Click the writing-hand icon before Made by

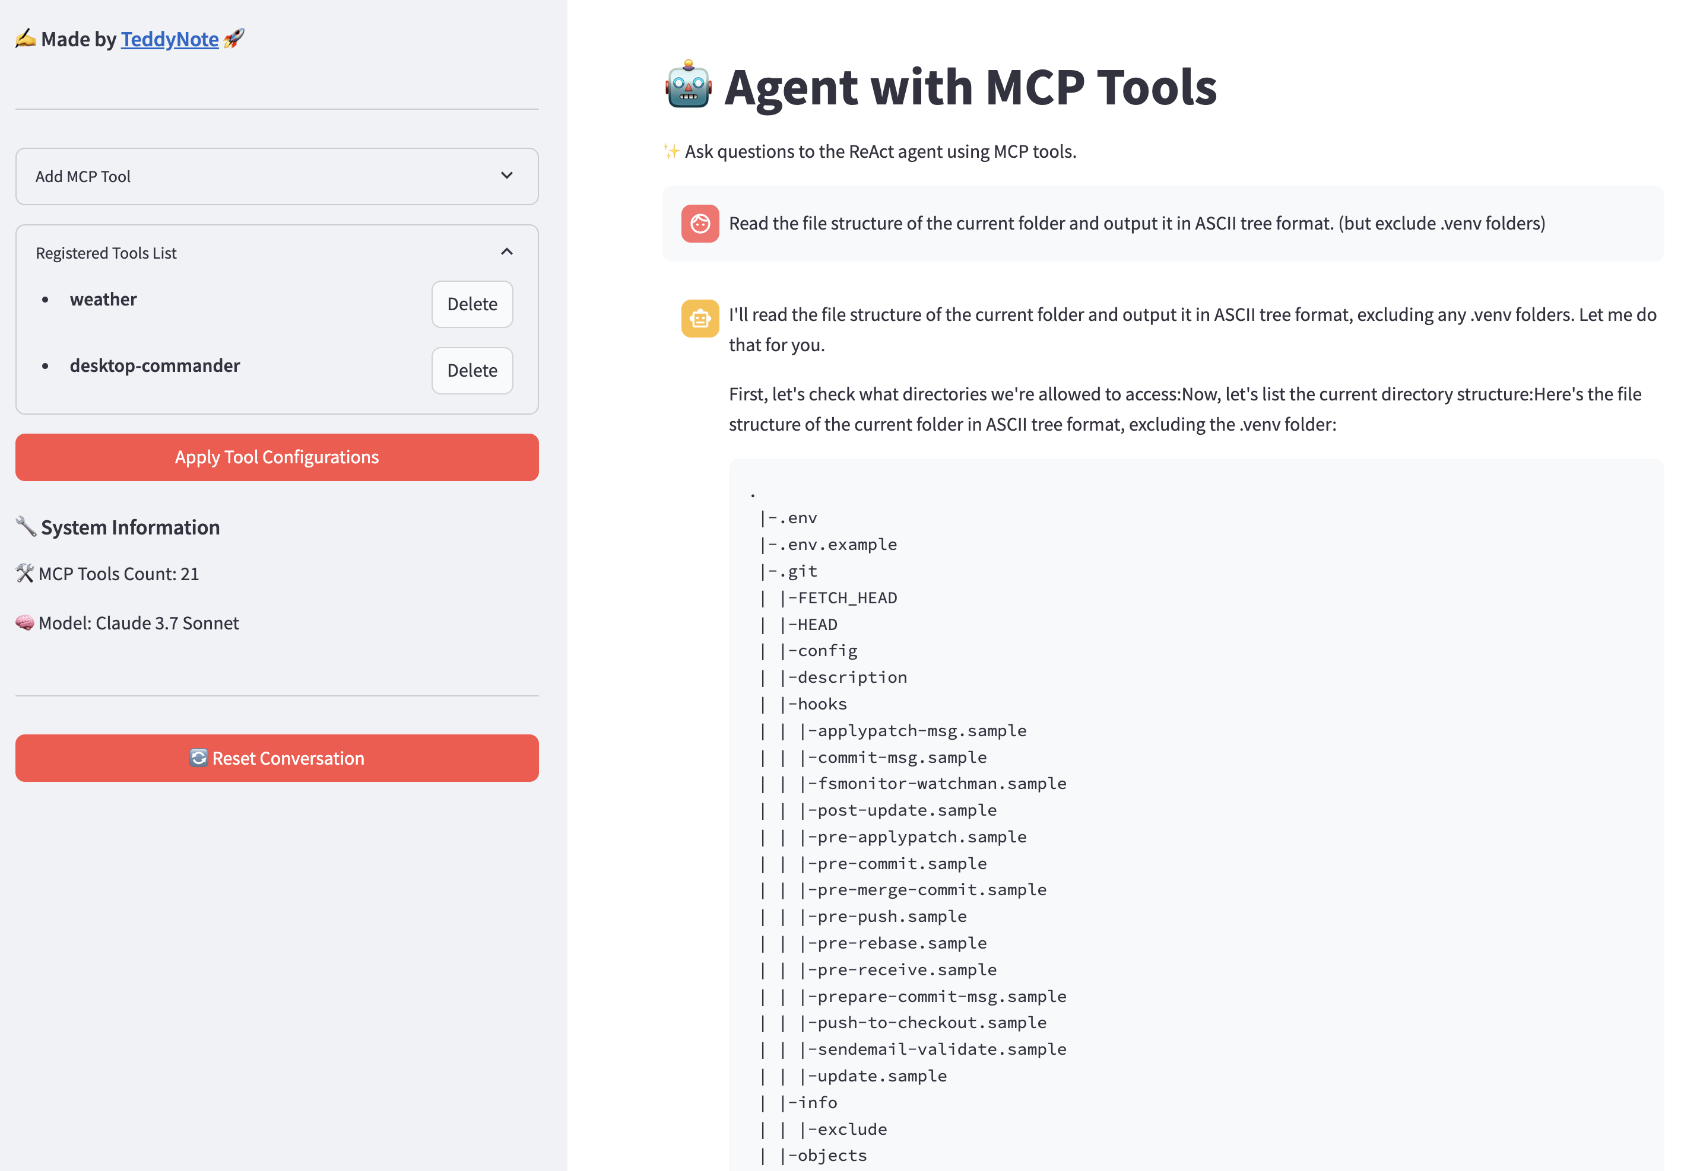(x=24, y=38)
